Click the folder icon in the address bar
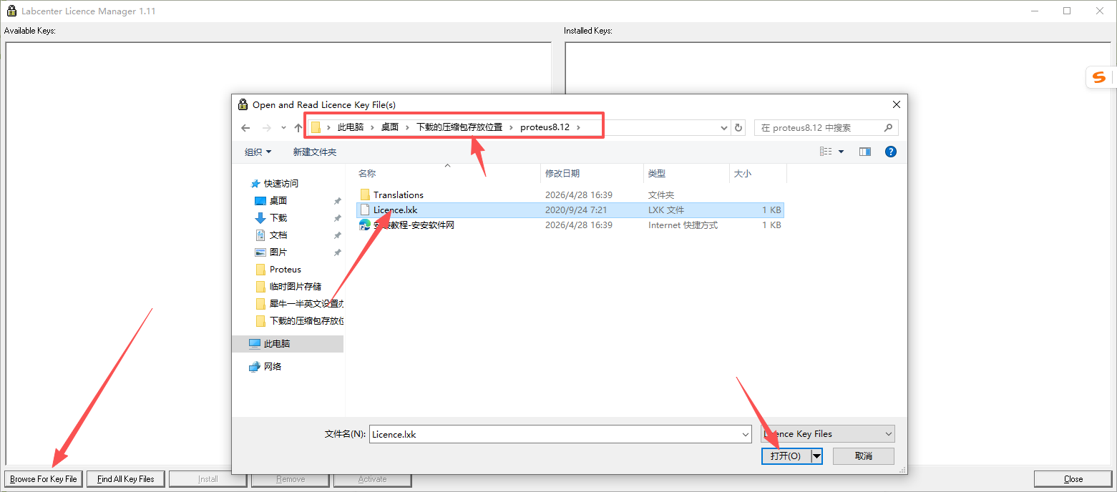This screenshot has height=492, width=1117. point(316,127)
